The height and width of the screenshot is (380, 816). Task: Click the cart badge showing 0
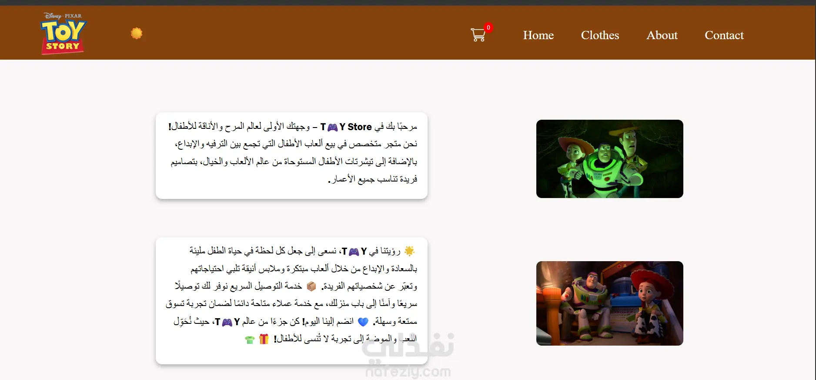pyautogui.click(x=488, y=27)
